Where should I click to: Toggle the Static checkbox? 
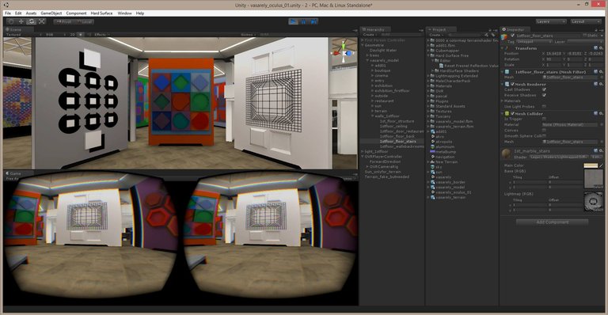point(585,36)
